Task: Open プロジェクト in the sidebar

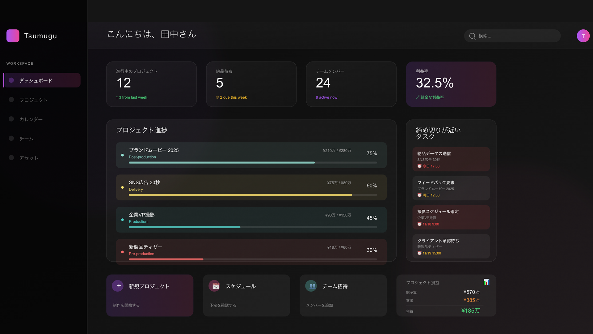Action: [x=33, y=100]
